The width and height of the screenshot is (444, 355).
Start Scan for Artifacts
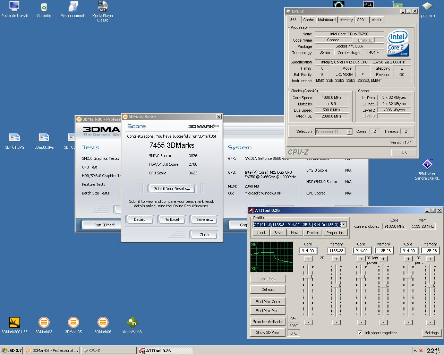[x=267, y=322]
